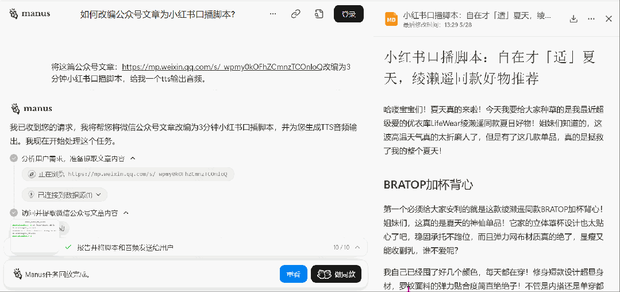This screenshot has width=620, height=292.
Task: Click the paragraph starting with 我自己已经囤了好几个颜色
Action: click(x=494, y=279)
